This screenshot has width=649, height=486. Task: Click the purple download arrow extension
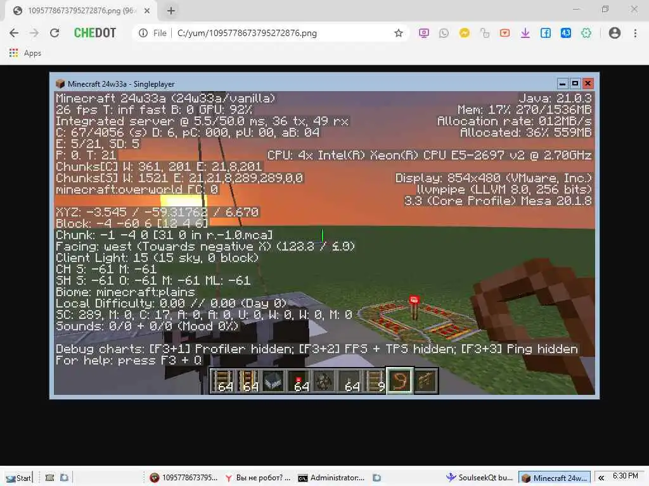(x=525, y=33)
